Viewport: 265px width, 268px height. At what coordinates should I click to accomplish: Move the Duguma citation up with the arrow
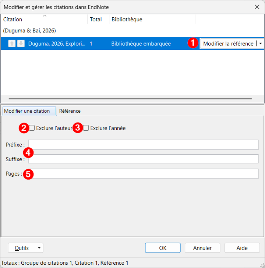click(x=12, y=43)
